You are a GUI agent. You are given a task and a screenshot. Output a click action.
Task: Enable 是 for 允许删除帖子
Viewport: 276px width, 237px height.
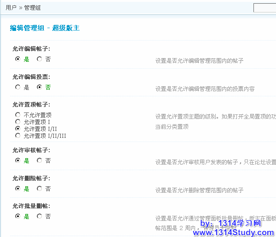tap(18, 189)
